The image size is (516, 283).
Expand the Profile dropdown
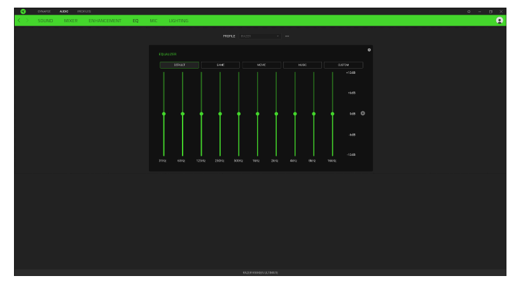point(260,36)
